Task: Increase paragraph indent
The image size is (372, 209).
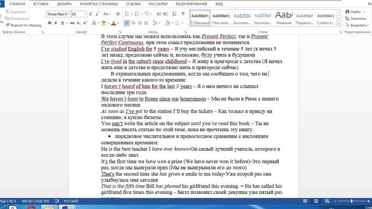Action: tap(165, 14)
